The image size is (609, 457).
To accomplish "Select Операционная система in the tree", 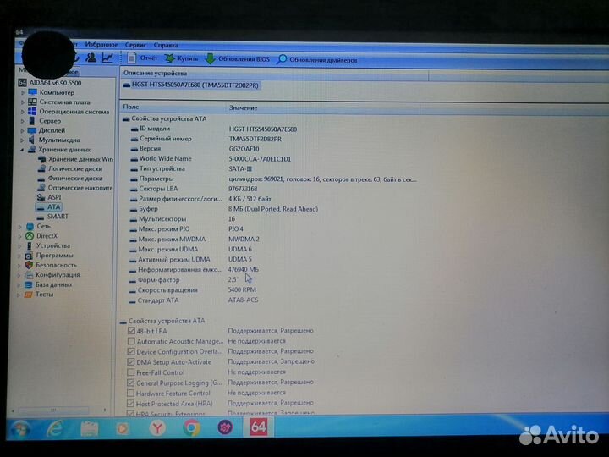I will click(x=69, y=112).
